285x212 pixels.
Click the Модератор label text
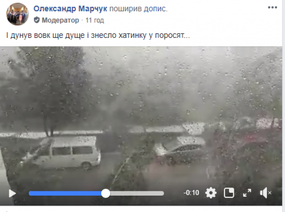click(x=60, y=20)
